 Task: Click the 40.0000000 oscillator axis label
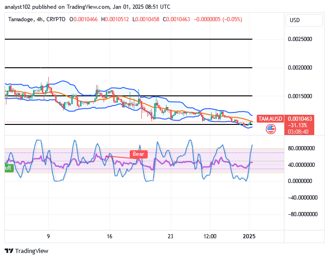pos(301,165)
